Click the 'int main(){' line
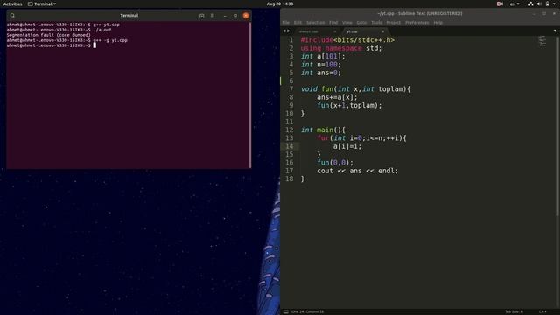The width and height of the screenshot is (560, 315). pyautogui.click(x=323, y=129)
